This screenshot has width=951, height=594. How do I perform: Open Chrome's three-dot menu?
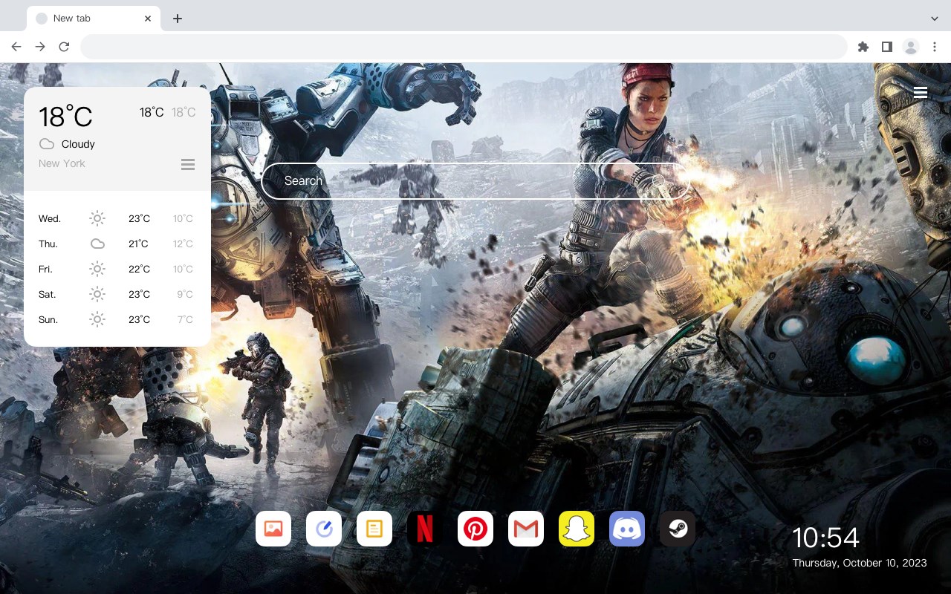(935, 47)
